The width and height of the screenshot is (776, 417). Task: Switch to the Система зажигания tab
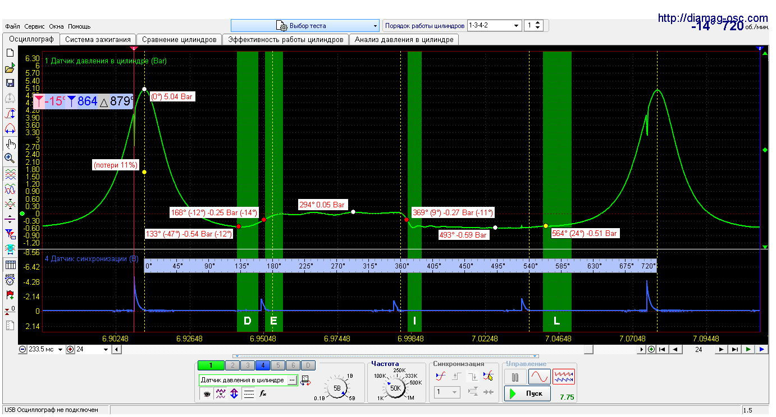click(x=98, y=40)
